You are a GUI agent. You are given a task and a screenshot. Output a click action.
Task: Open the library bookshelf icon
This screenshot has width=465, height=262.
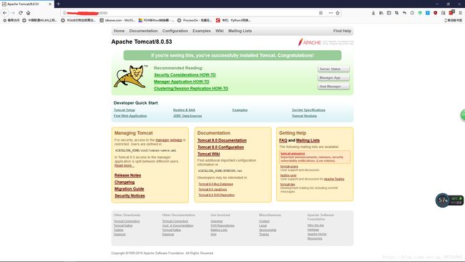click(381, 13)
